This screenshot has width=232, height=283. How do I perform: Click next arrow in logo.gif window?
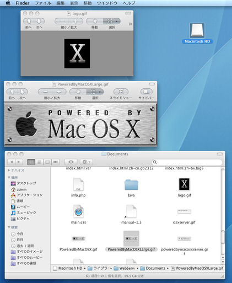(x=39, y=22)
